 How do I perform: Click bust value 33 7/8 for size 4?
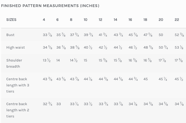point(47,35)
